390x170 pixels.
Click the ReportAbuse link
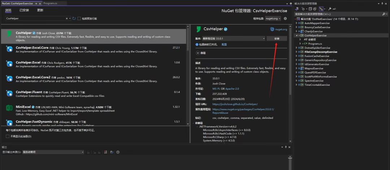pos(220,113)
